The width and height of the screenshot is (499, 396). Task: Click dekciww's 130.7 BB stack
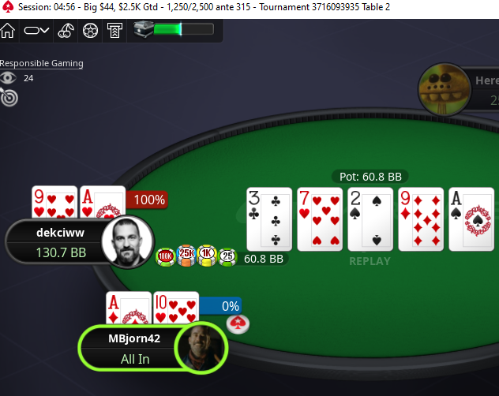point(61,252)
